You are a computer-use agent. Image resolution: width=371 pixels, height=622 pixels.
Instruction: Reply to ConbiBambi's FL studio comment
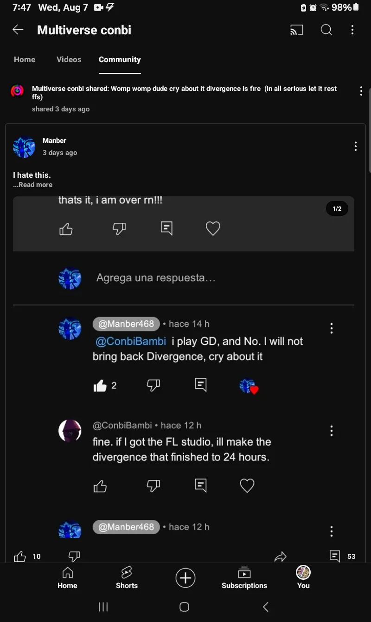tap(200, 486)
